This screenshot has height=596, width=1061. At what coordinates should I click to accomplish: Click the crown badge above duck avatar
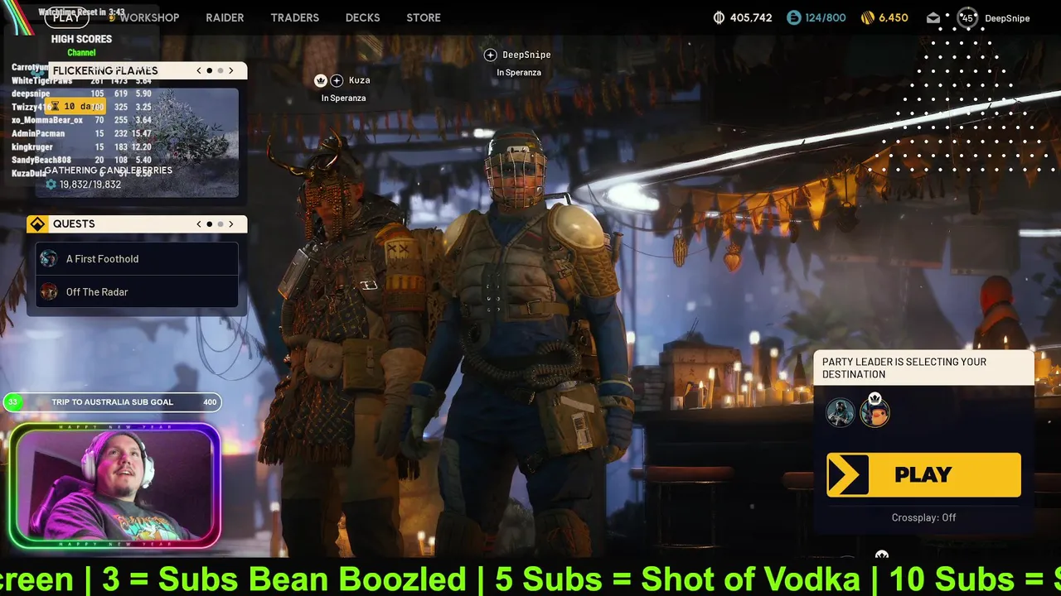click(874, 398)
